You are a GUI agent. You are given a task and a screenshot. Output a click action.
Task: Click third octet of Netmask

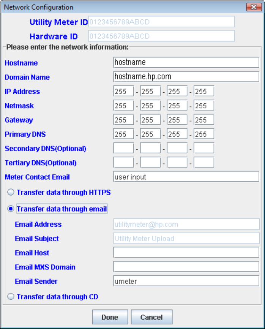click(x=177, y=105)
